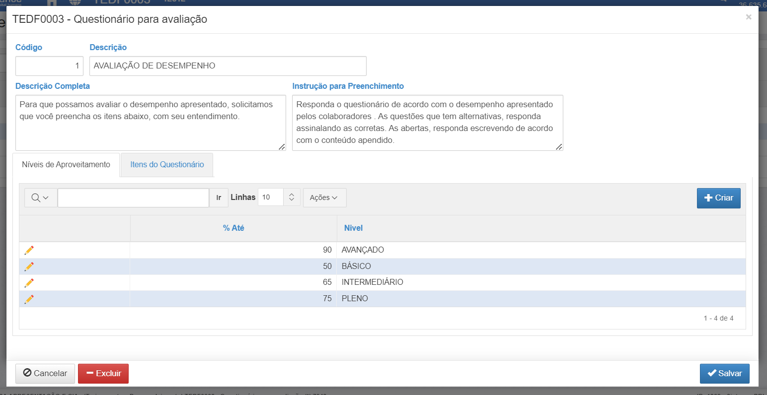Focus the Descrição text field
This screenshot has height=395, width=767.
tap(228, 66)
